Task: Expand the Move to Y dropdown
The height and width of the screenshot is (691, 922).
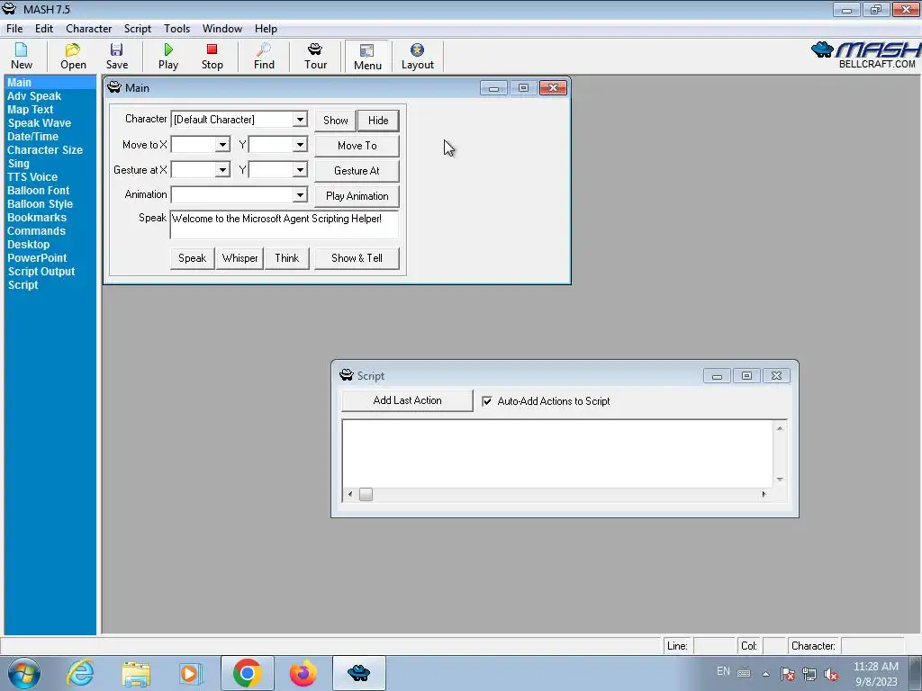Action: pyautogui.click(x=300, y=145)
